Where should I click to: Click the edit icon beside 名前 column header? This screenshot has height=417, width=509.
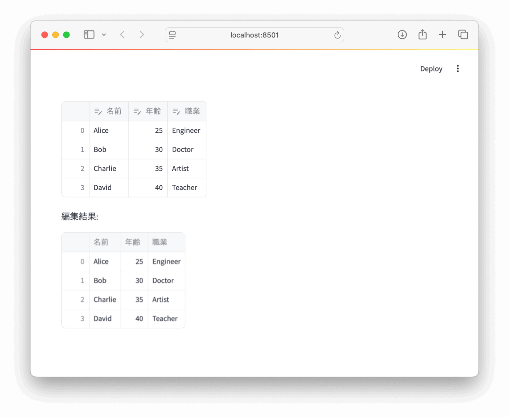[98, 111]
